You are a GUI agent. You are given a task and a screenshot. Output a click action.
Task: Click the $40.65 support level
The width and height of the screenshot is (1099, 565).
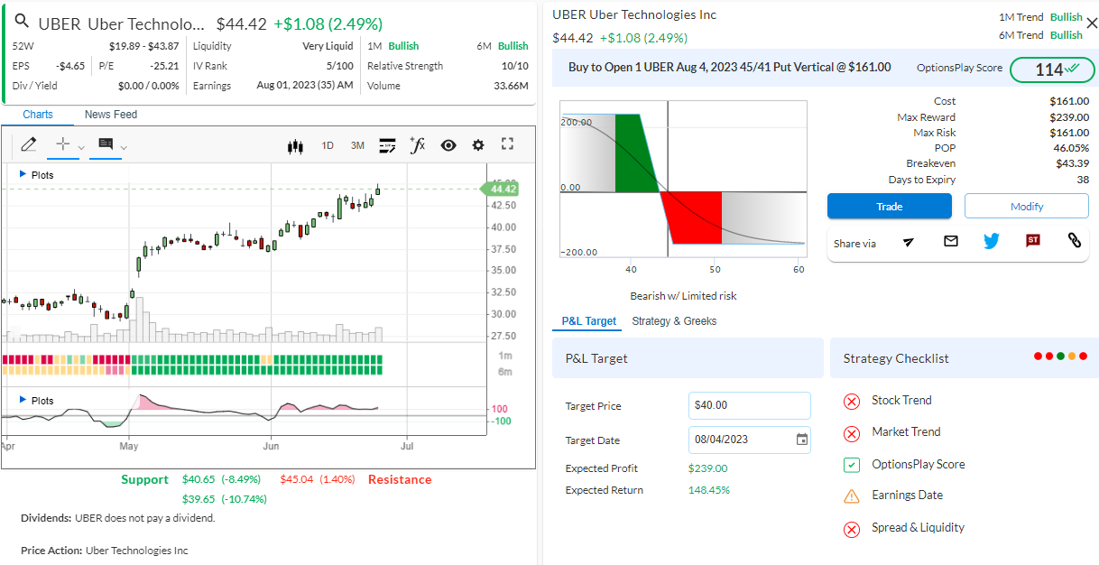[199, 479]
